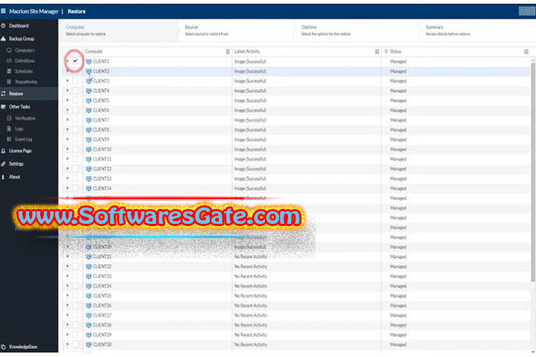
Task: Click Managed status for CLIENT27
Action: point(398,315)
